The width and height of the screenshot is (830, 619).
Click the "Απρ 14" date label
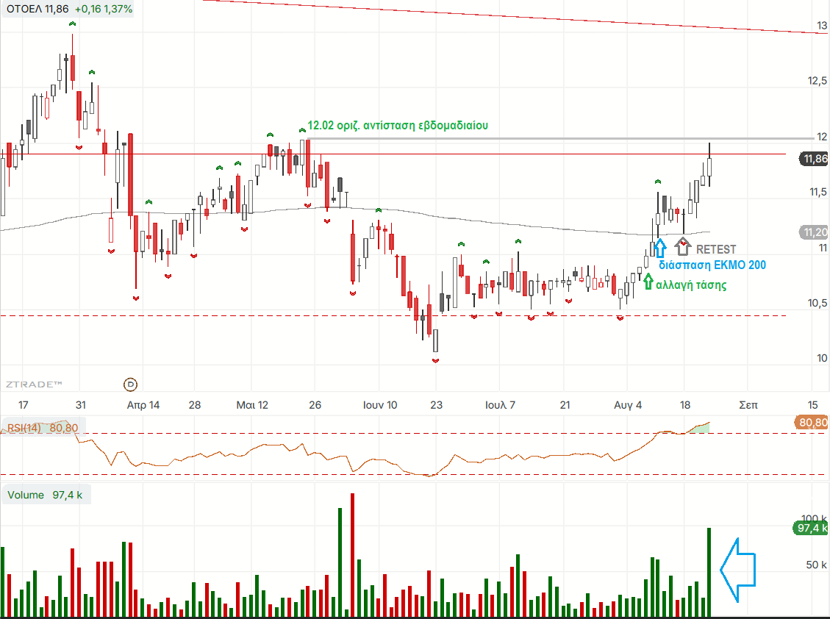tap(143, 405)
